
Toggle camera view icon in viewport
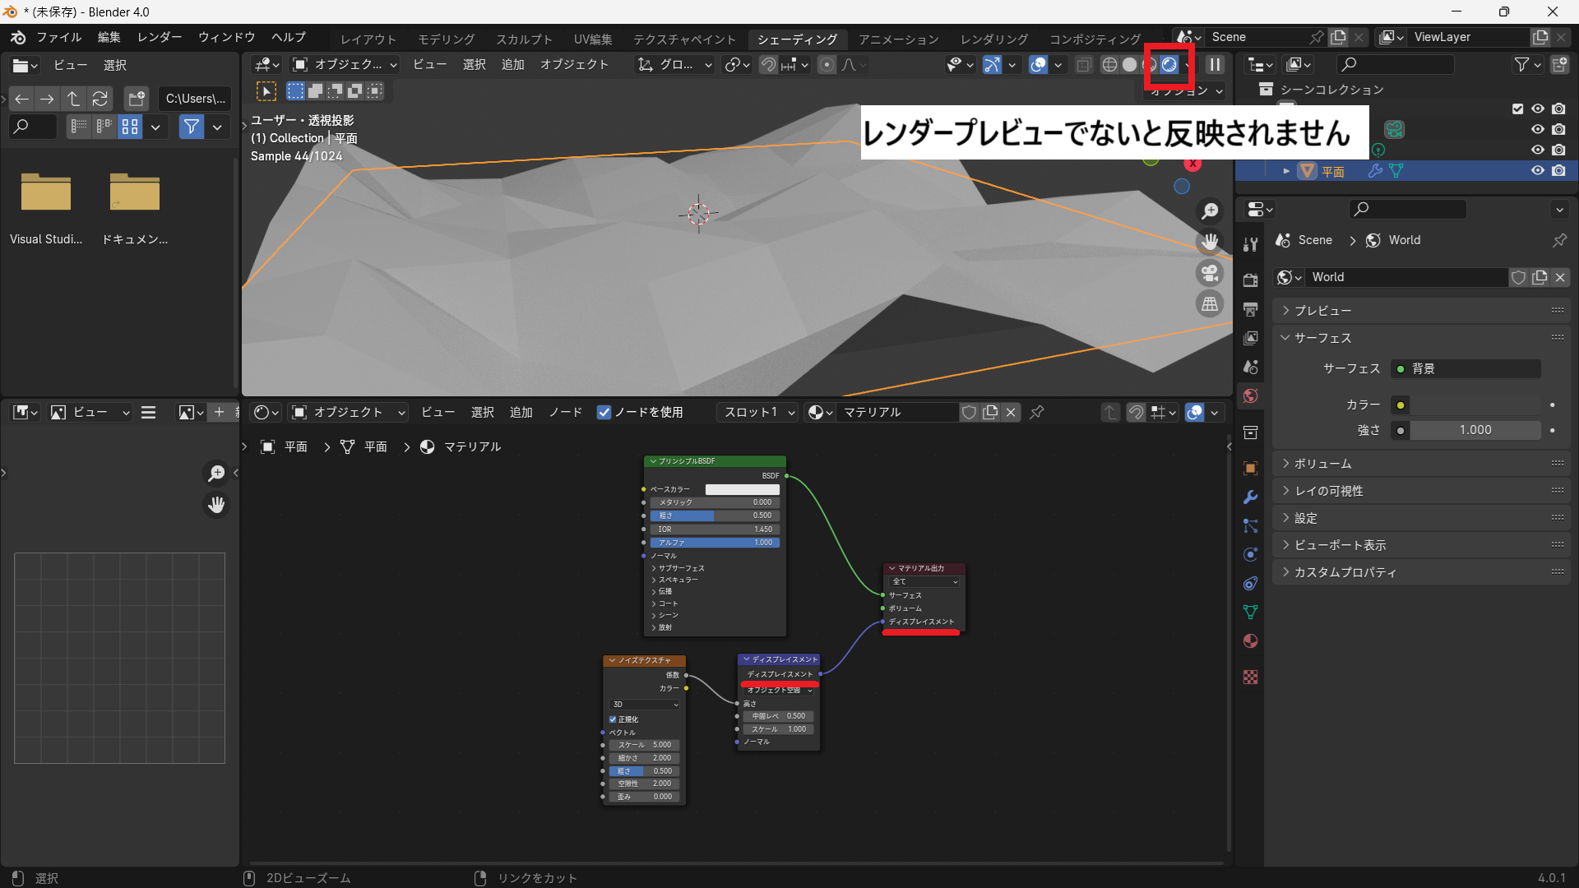point(1210,273)
